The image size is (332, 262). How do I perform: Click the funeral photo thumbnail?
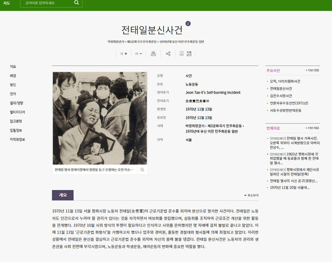pyautogui.click(x=100, y=118)
